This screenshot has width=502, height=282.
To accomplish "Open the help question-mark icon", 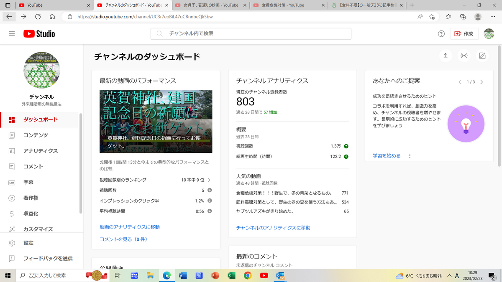I will (x=441, y=34).
